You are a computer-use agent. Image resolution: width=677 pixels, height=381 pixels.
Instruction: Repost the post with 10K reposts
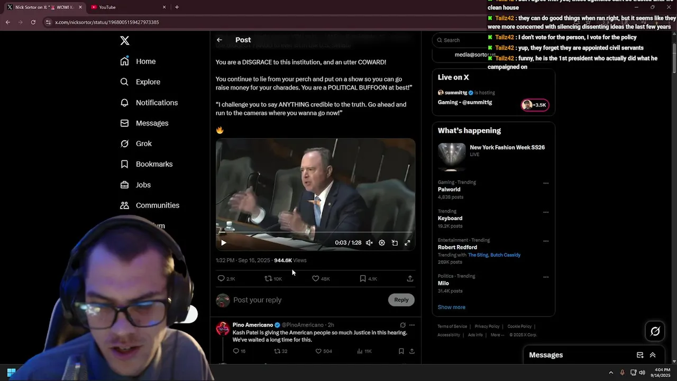(x=273, y=278)
